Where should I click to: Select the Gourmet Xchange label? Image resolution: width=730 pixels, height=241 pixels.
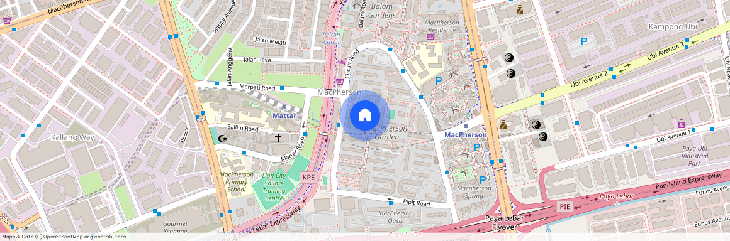pyautogui.click(x=175, y=228)
